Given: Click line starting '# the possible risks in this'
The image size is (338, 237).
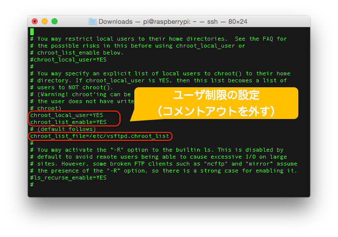Looking at the screenshot, I should pyautogui.click(x=137, y=46).
